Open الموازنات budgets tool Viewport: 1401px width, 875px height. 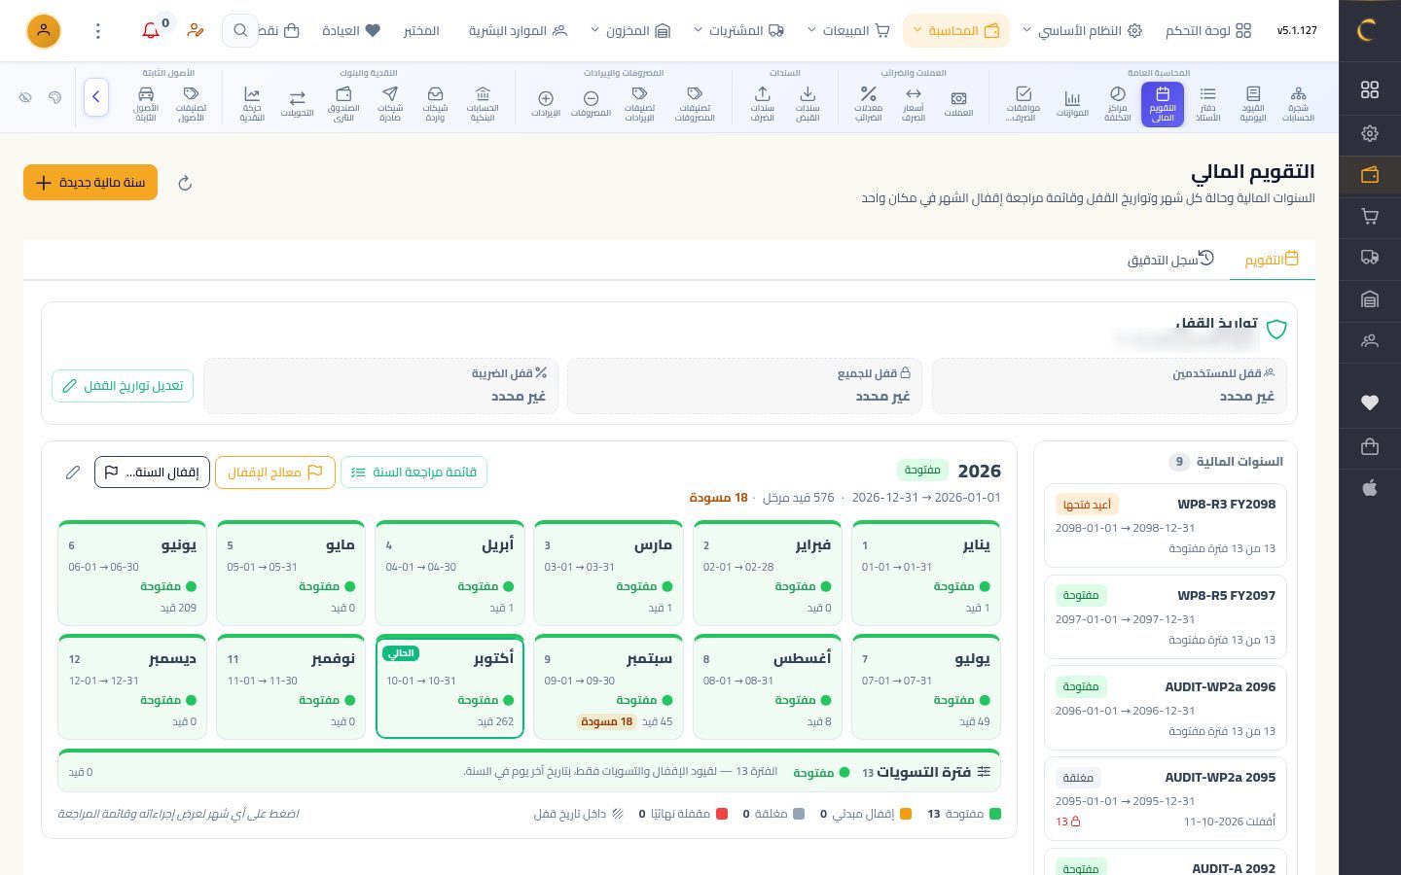pos(1072,104)
